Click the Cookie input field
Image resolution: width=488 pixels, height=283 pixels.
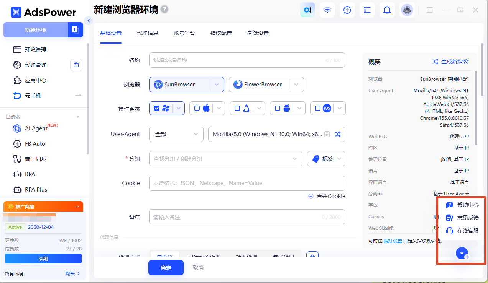247,183
